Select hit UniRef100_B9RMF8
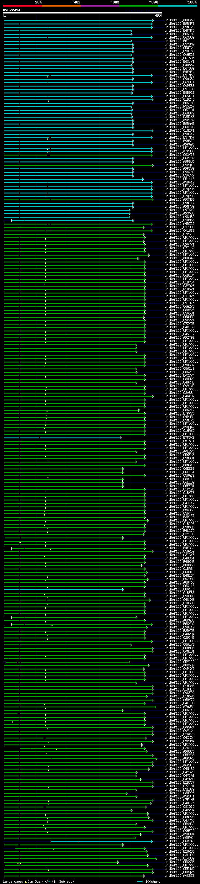Viewport: 200px width, 884px height. [179, 24]
